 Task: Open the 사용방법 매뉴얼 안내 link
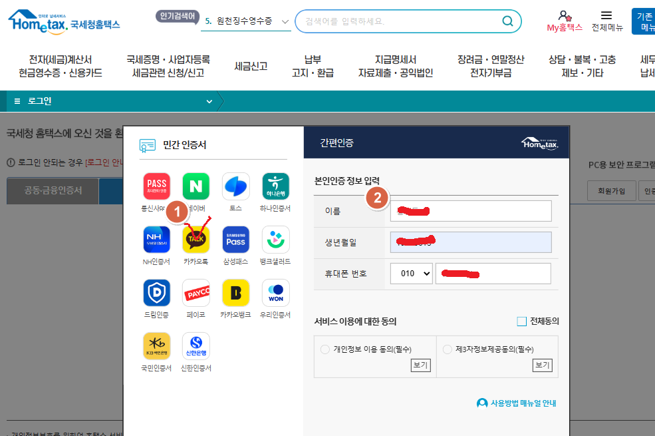coord(516,403)
